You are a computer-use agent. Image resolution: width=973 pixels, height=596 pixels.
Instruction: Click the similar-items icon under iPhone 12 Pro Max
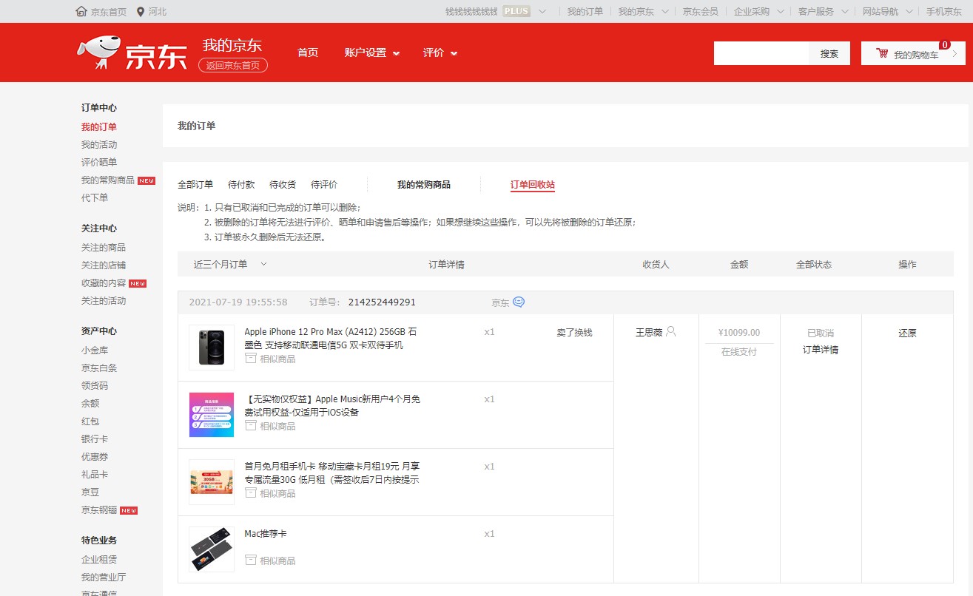(x=251, y=359)
